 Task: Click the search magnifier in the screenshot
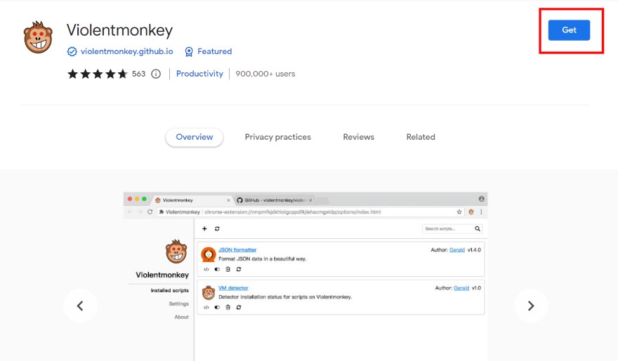(478, 228)
